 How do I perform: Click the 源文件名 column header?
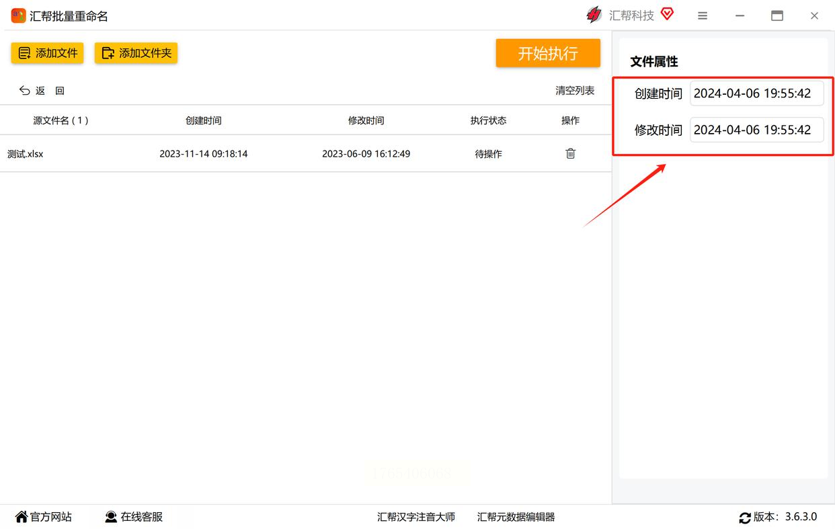[x=61, y=120]
